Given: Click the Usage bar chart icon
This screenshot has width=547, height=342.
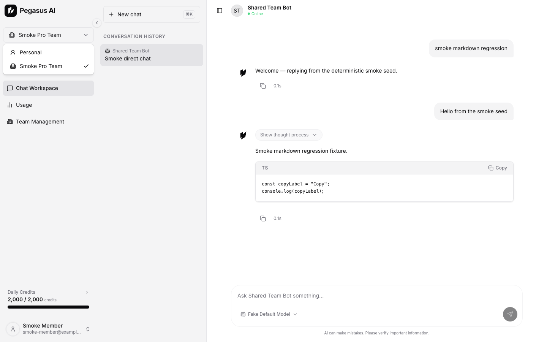Looking at the screenshot, I should click(10, 105).
